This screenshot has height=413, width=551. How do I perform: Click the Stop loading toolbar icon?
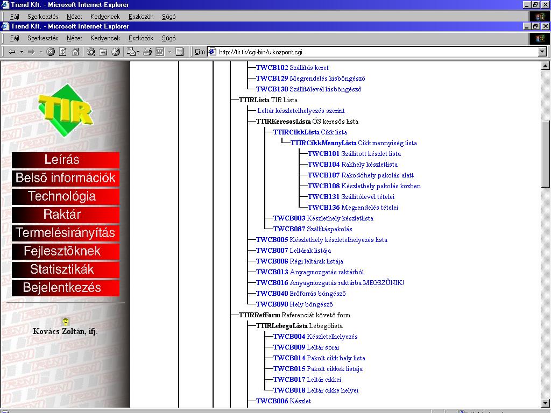pyautogui.click(x=51, y=52)
